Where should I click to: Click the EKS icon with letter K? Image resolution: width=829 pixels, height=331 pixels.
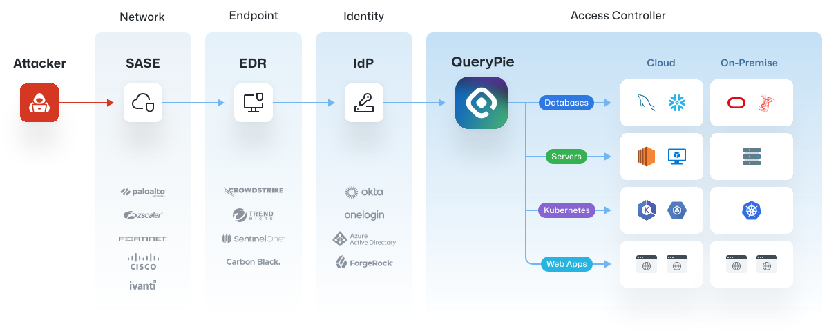[647, 210]
